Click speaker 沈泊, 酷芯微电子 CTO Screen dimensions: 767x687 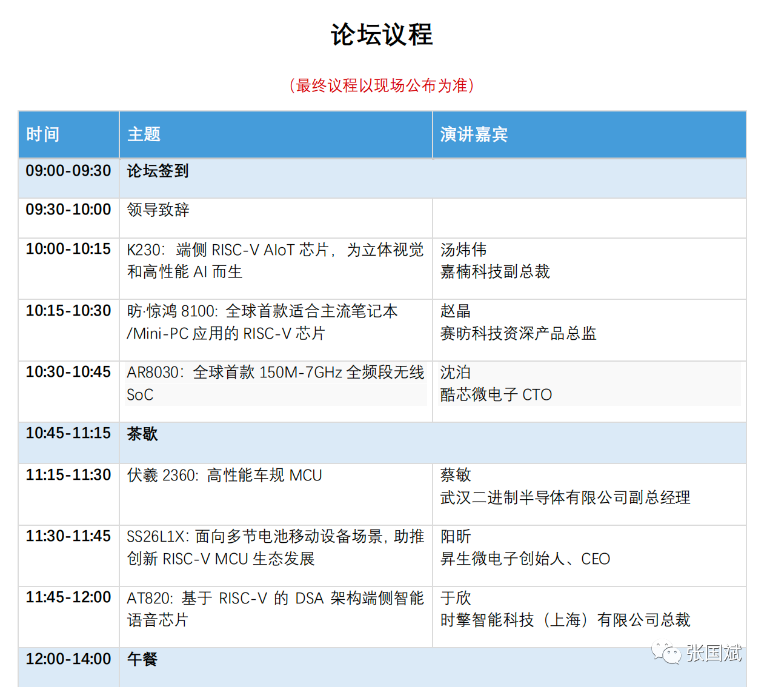coord(456,373)
